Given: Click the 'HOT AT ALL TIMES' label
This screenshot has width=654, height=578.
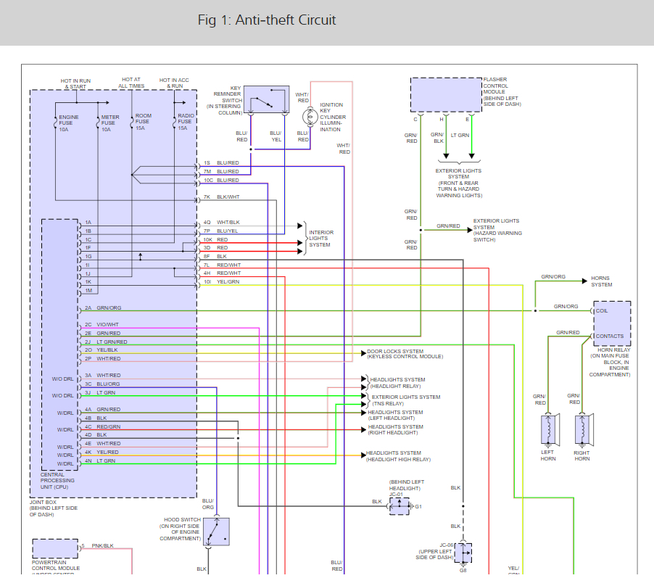Looking at the screenshot, I should click(x=131, y=82).
